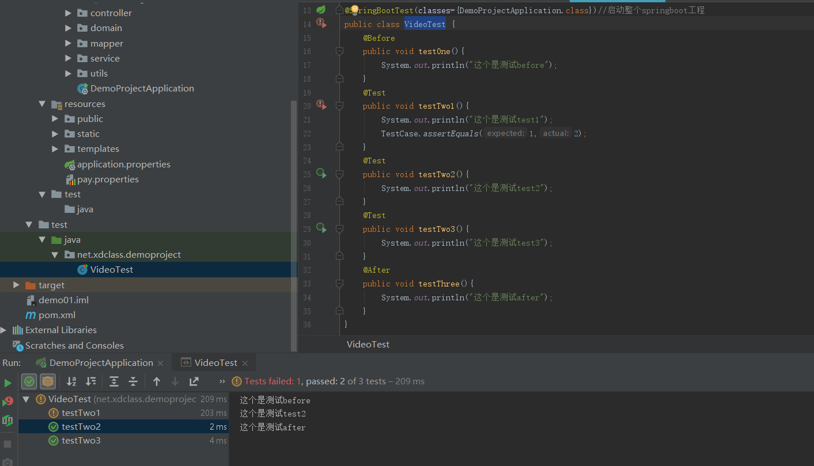Image resolution: width=814 pixels, height=466 pixels.
Task: Collapse the resources folder
Action: tap(42, 104)
